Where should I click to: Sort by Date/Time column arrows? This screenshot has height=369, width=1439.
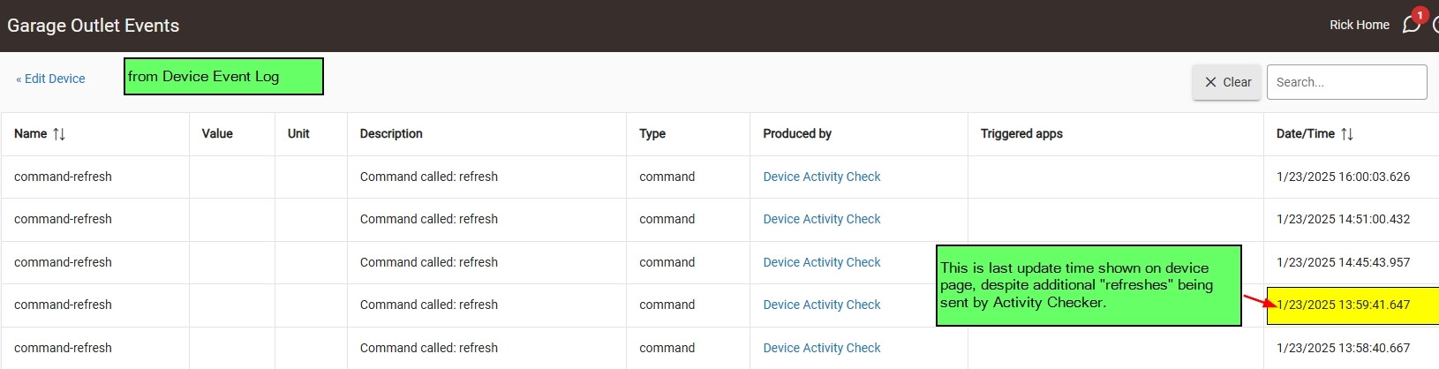point(1346,134)
